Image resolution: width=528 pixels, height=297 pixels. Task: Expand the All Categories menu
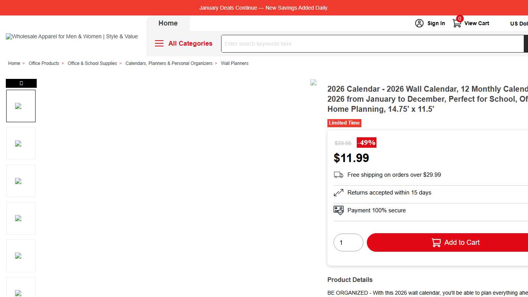point(190,43)
